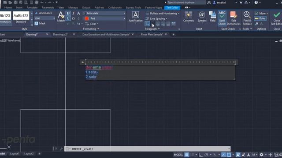Toggle the Annotative style option
This screenshot has width=282, height=158.
coord(43,13)
